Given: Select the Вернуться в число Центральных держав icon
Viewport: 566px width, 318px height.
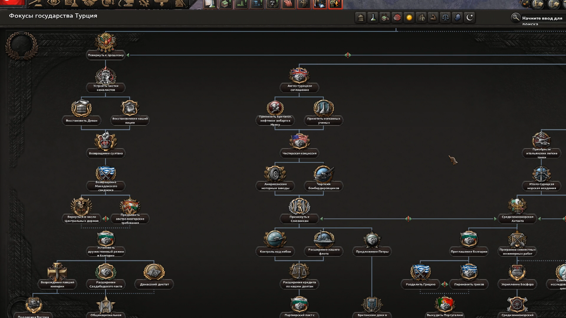Looking at the screenshot, I should pyautogui.click(x=81, y=206).
